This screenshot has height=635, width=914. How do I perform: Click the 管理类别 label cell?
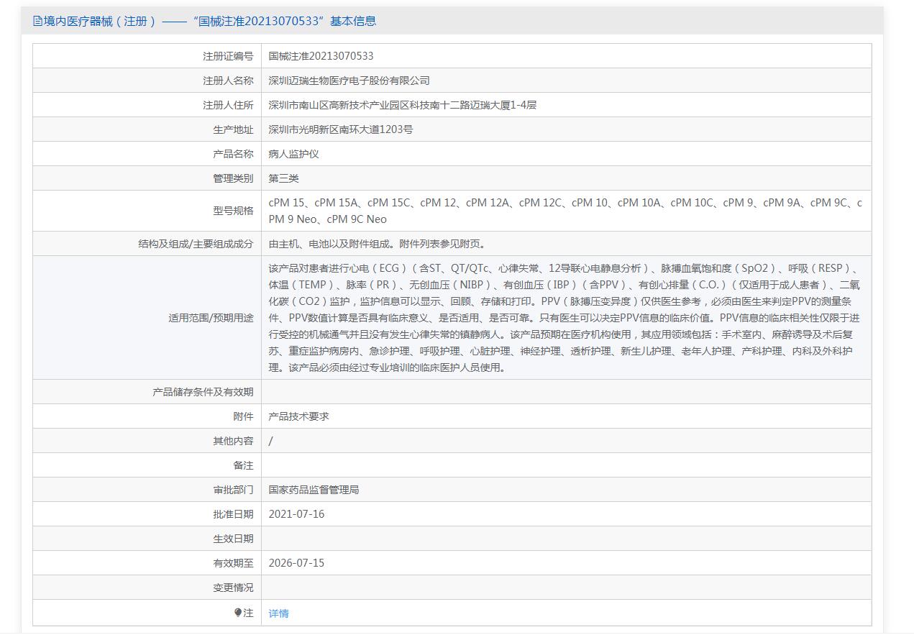(x=147, y=178)
